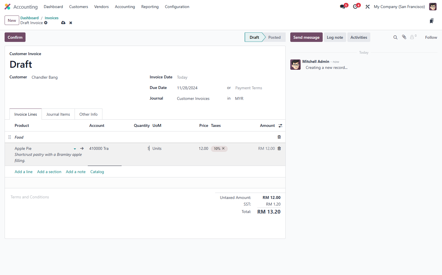442x275 pixels.
Task: Open the conversations chat icon
Action: pyautogui.click(x=342, y=7)
